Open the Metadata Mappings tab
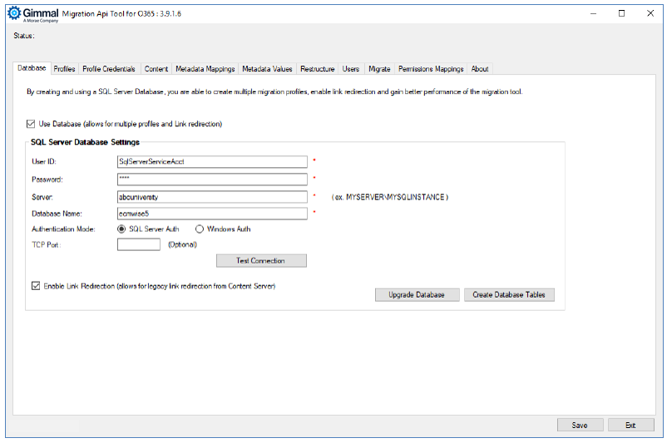The width and height of the screenshot is (667, 443). click(205, 69)
